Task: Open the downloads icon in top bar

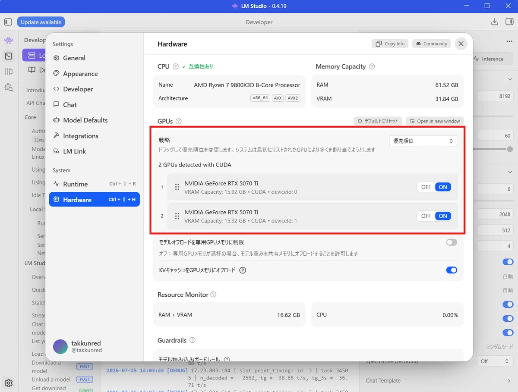Action: 495,22
